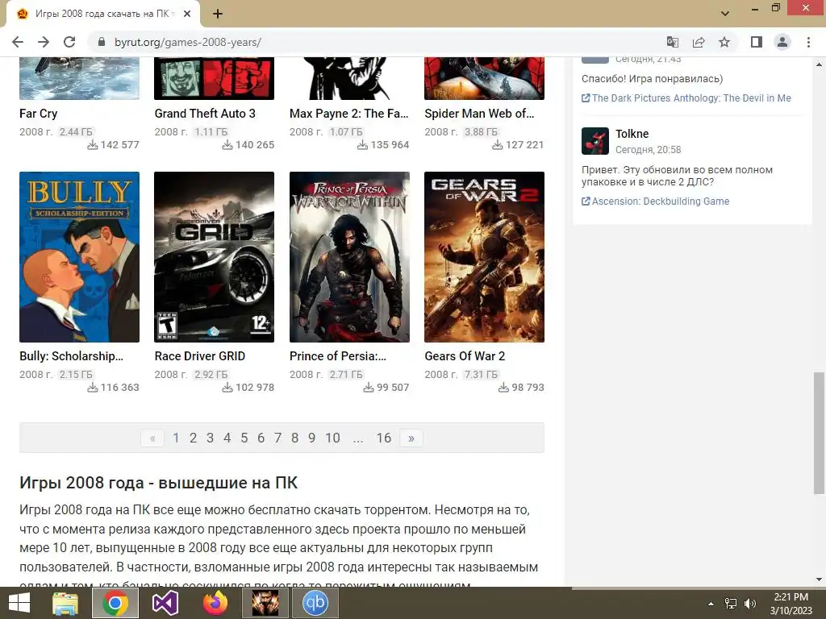Open 'The Dark Pictures Anthology' comment link
Viewport: 826px width, 619px height.
(x=686, y=98)
